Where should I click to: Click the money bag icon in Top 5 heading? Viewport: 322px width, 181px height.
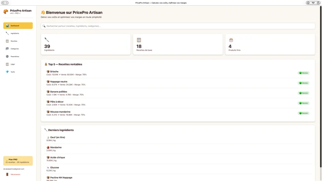coord(46,64)
